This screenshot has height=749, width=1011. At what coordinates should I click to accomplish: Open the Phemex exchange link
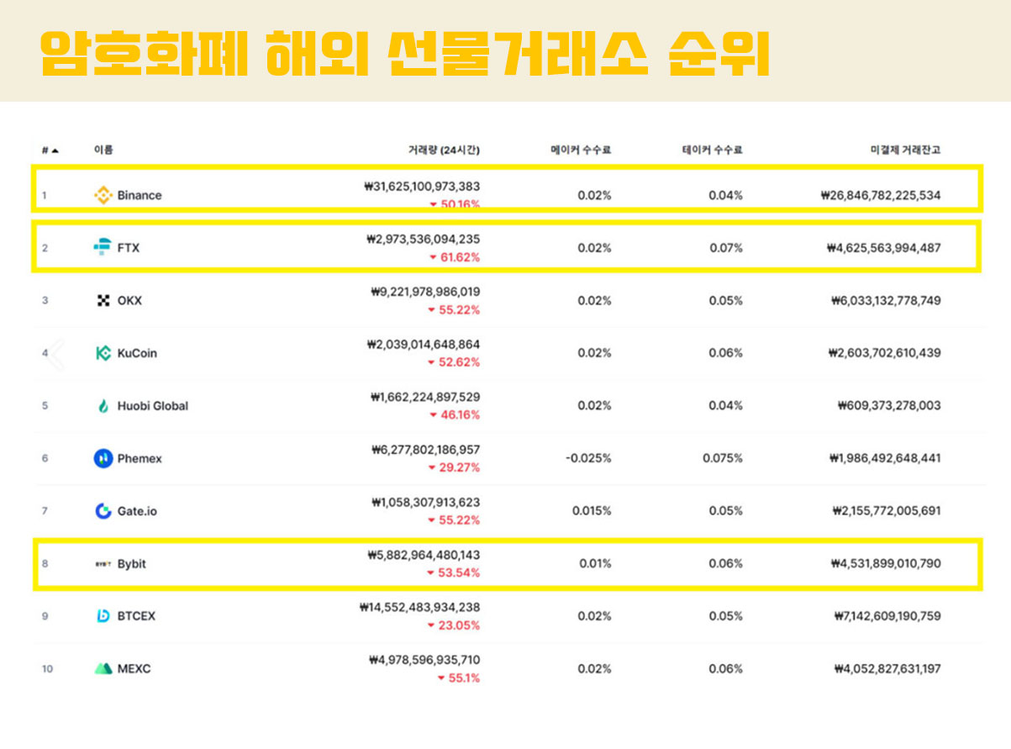[x=140, y=458]
